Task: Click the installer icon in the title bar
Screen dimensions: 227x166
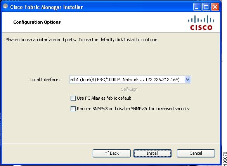Action: [5, 6]
